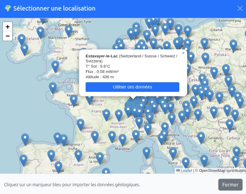Select the marker west of Guernsey
Image resolution: width=246 pixels, height=194 pixels.
(x=53, y=87)
